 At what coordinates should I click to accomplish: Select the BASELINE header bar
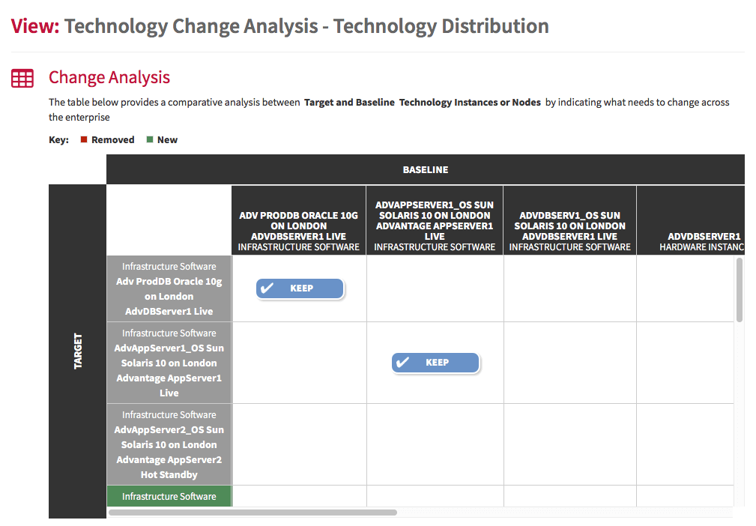(x=426, y=169)
